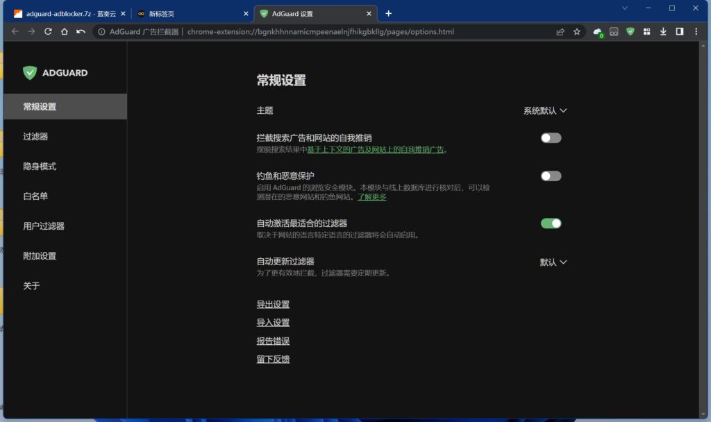711x422 pixels.
Task: Open the extensions grid icon
Action: (646, 32)
